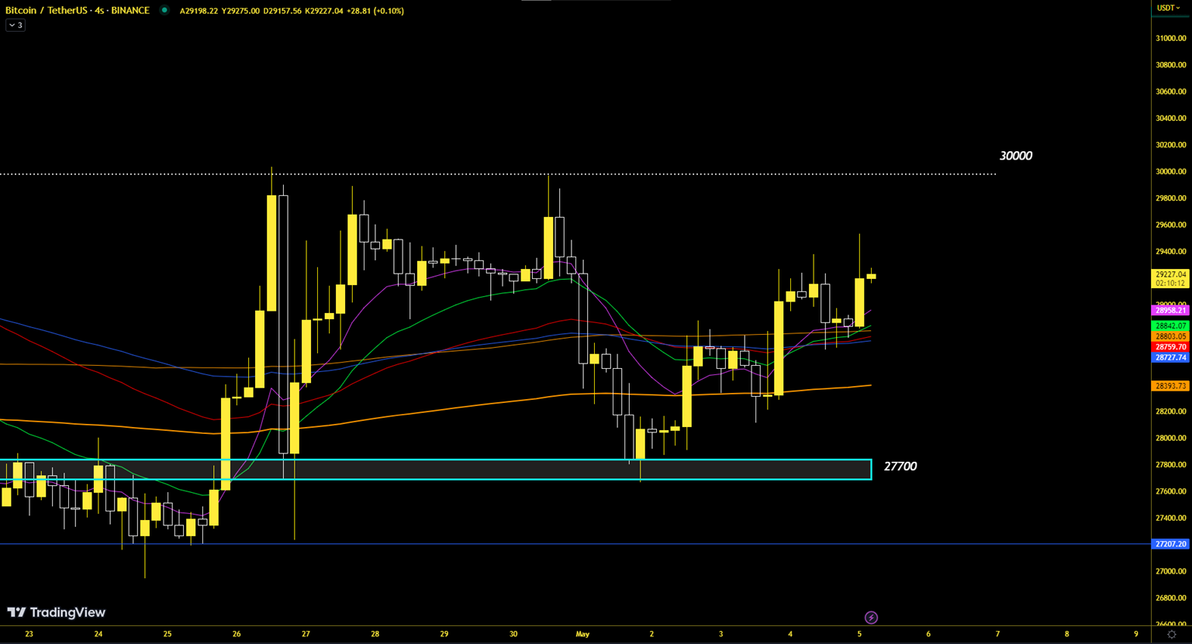Click the May label on date axis

582,634
